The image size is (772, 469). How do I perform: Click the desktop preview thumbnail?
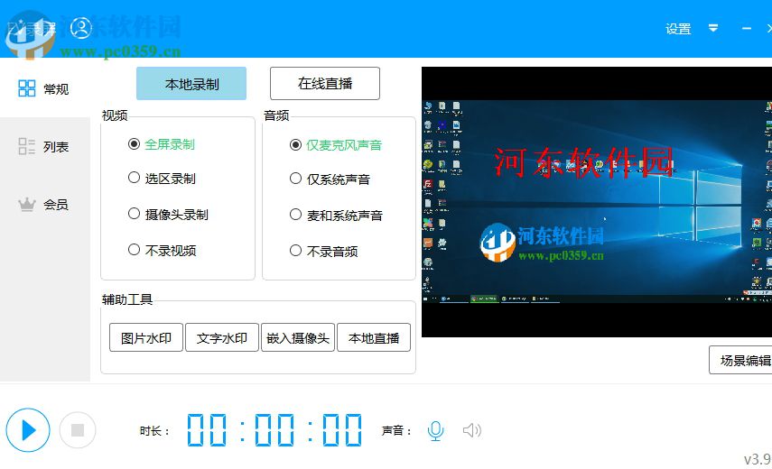point(597,201)
